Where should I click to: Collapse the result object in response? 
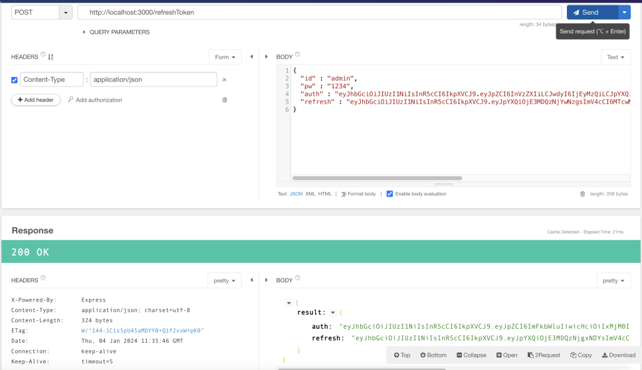click(333, 313)
